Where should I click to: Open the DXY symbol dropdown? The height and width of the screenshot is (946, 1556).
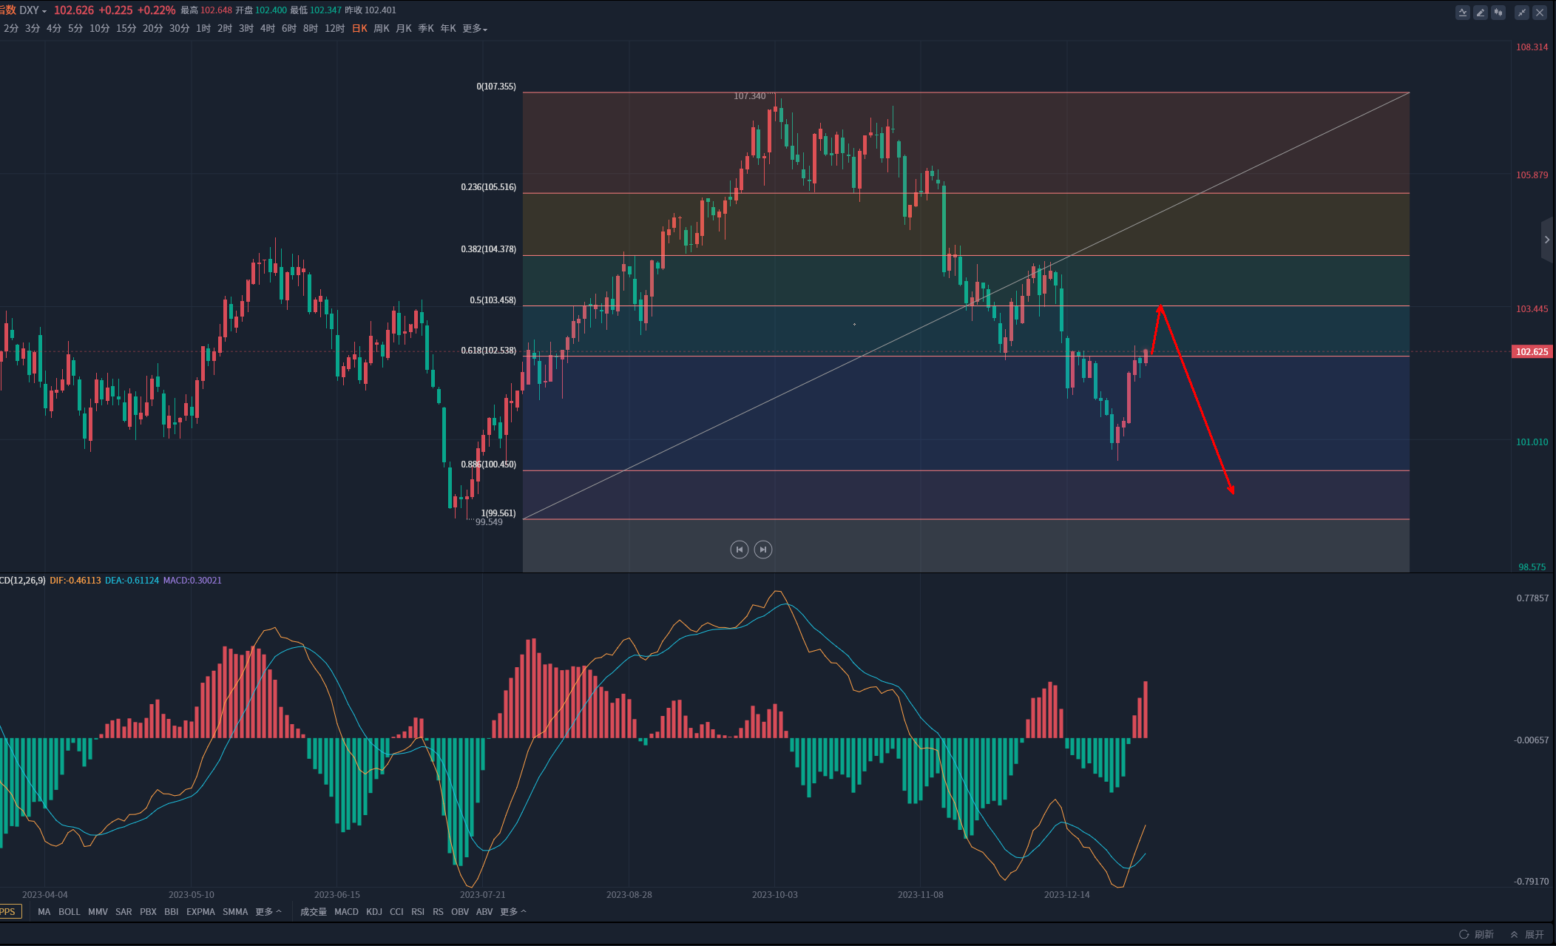(x=33, y=10)
